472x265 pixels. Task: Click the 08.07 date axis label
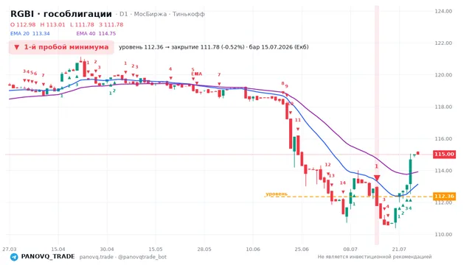(350, 249)
